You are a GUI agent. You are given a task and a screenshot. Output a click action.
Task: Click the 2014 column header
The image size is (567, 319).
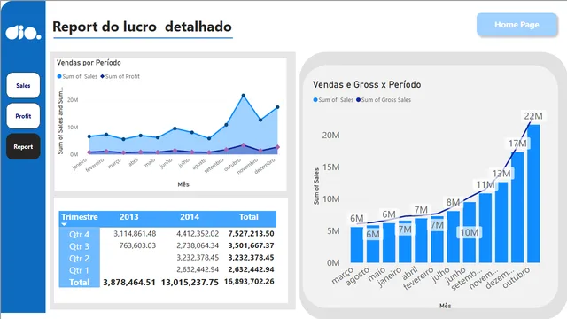click(x=190, y=217)
